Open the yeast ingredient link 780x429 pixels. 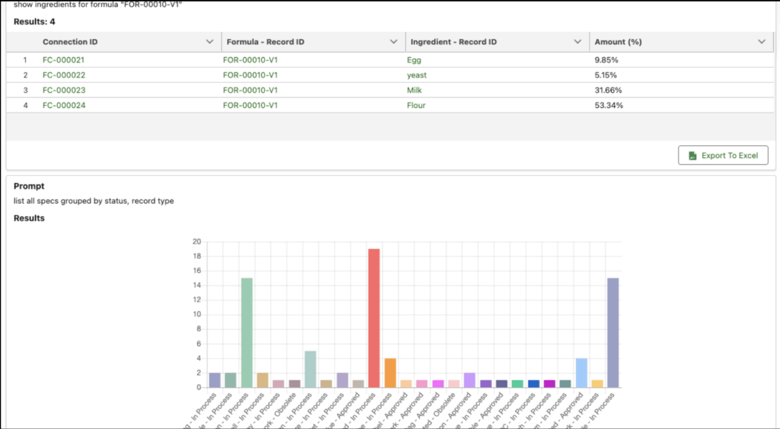click(417, 75)
